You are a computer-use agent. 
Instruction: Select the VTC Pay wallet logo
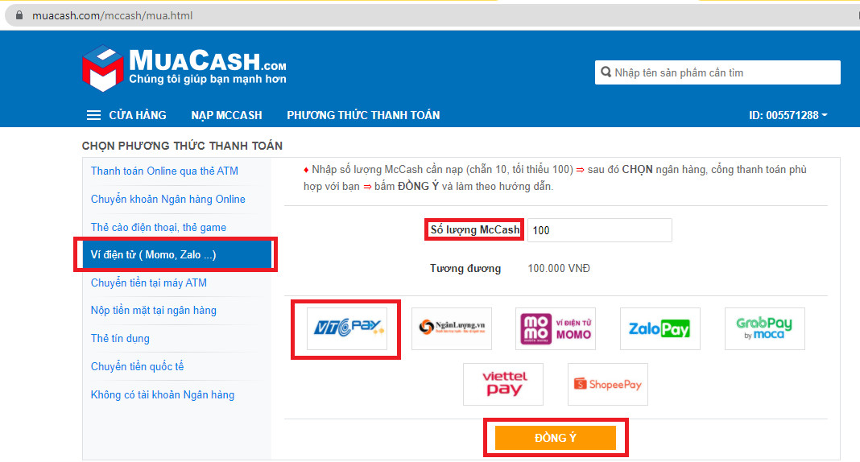tap(346, 328)
